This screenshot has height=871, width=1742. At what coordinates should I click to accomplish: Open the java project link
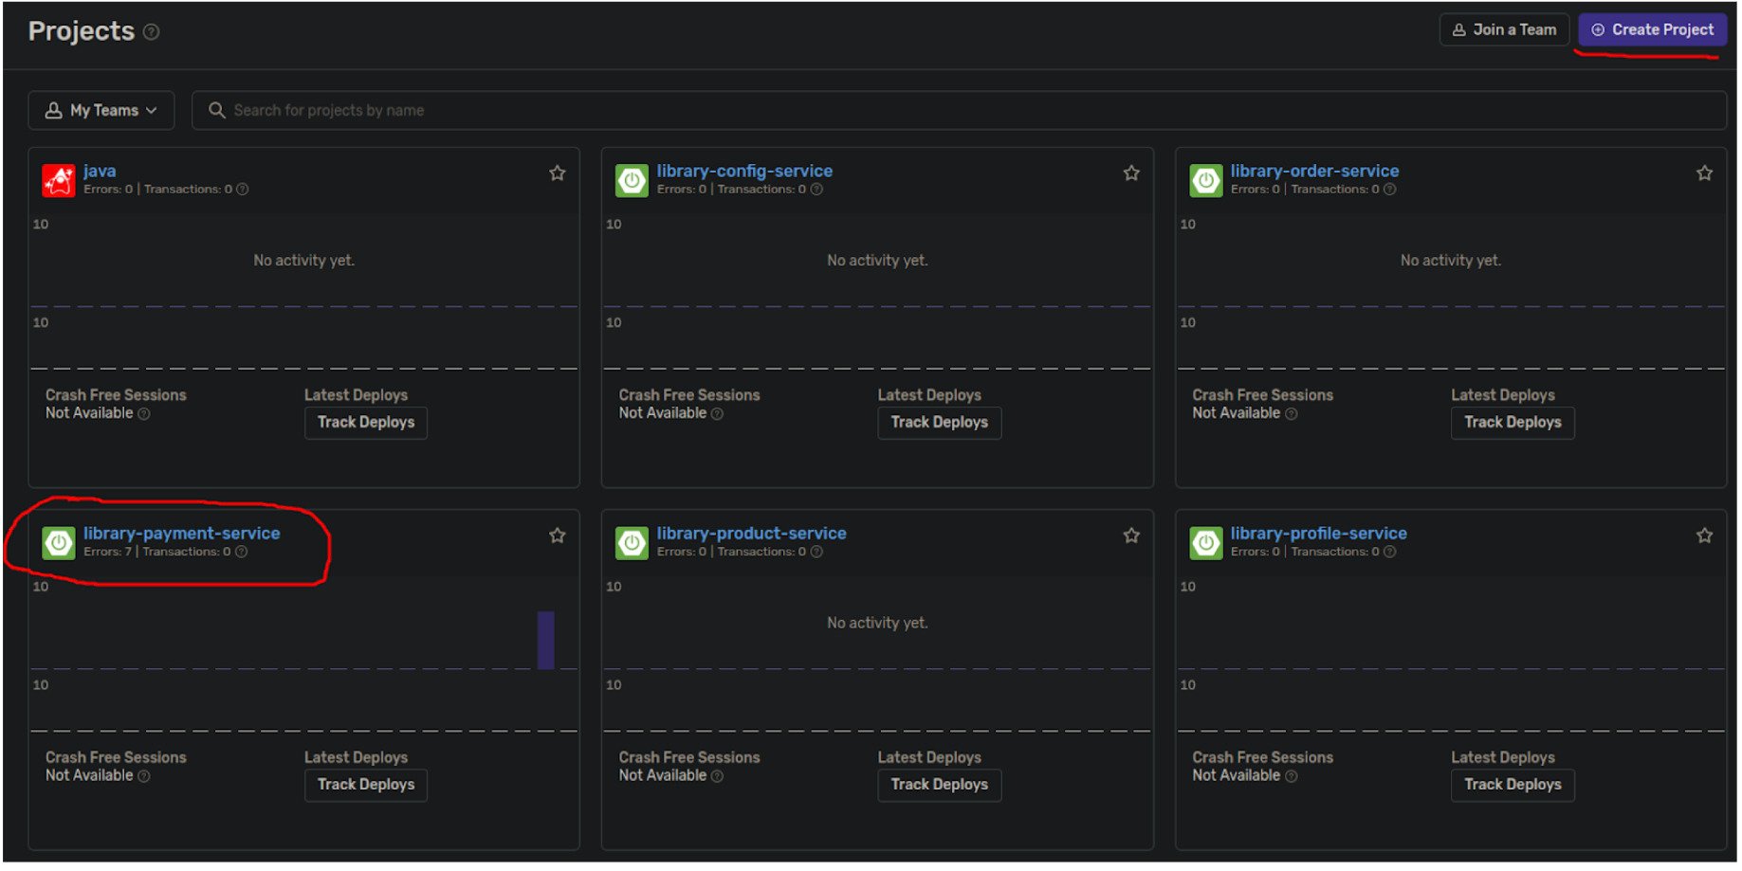point(100,172)
